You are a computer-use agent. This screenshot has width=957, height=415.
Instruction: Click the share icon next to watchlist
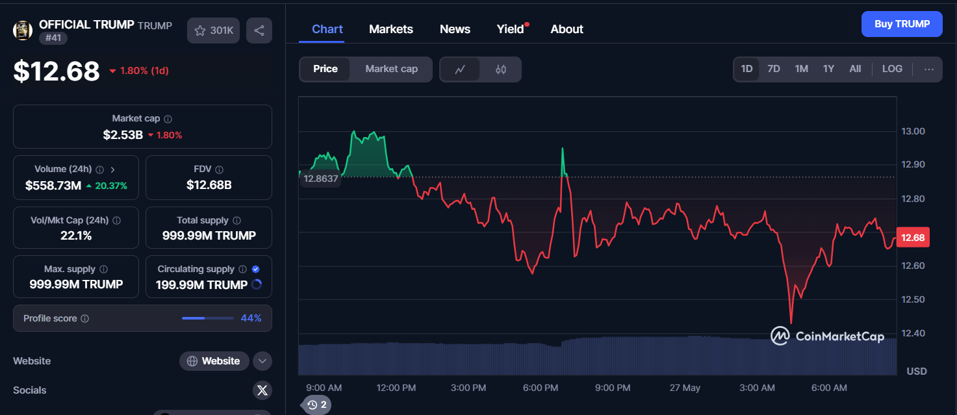(259, 31)
